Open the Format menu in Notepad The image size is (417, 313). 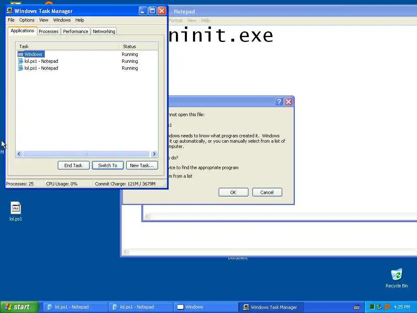176,20
